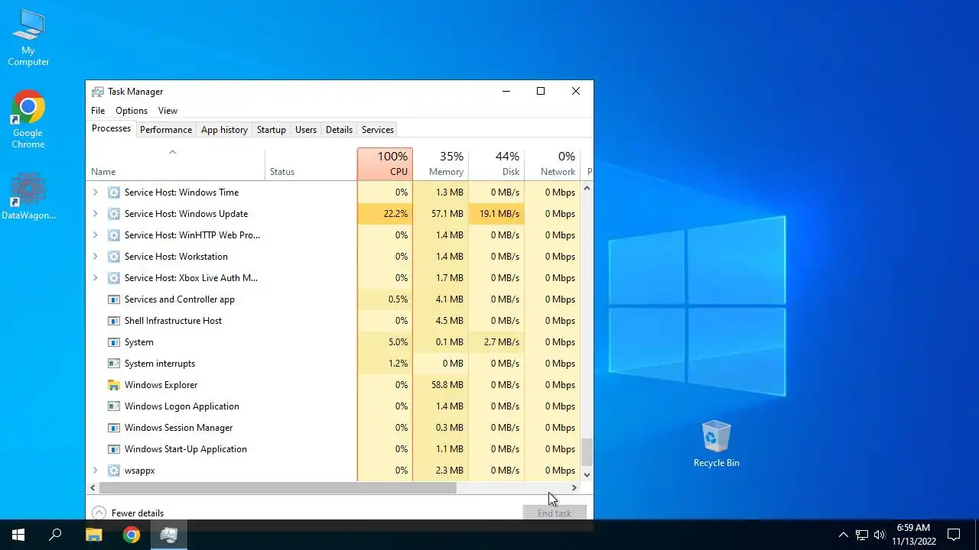Image resolution: width=979 pixels, height=550 pixels.
Task: Click the scroll-down arrow of process list
Action: coord(587,474)
